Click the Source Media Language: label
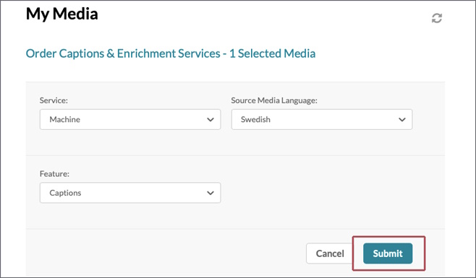 274,100
